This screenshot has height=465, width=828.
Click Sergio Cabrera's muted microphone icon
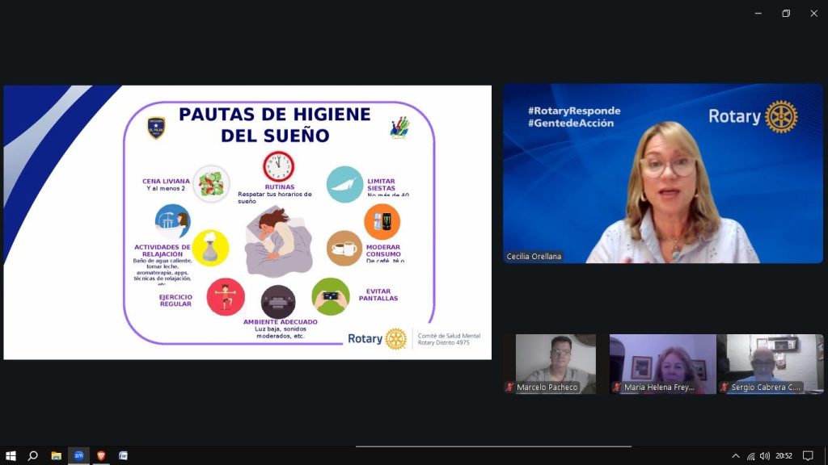click(724, 387)
